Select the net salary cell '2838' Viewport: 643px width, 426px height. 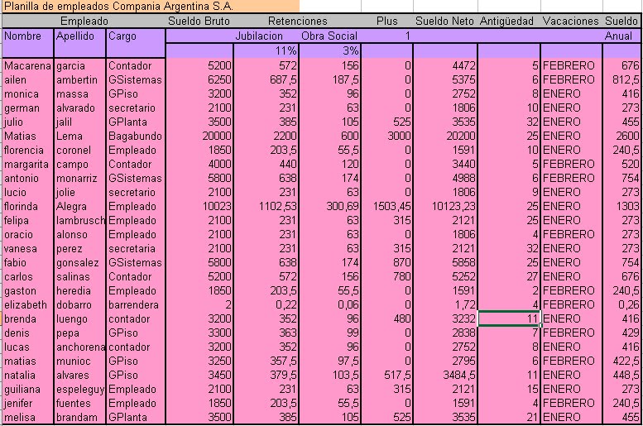coord(445,333)
